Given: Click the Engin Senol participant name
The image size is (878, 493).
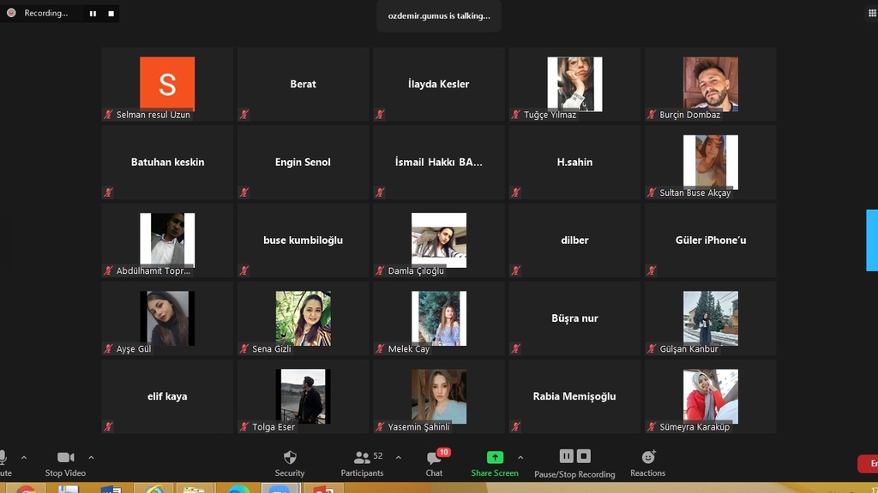Looking at the screenshot, I should (303, 162).
